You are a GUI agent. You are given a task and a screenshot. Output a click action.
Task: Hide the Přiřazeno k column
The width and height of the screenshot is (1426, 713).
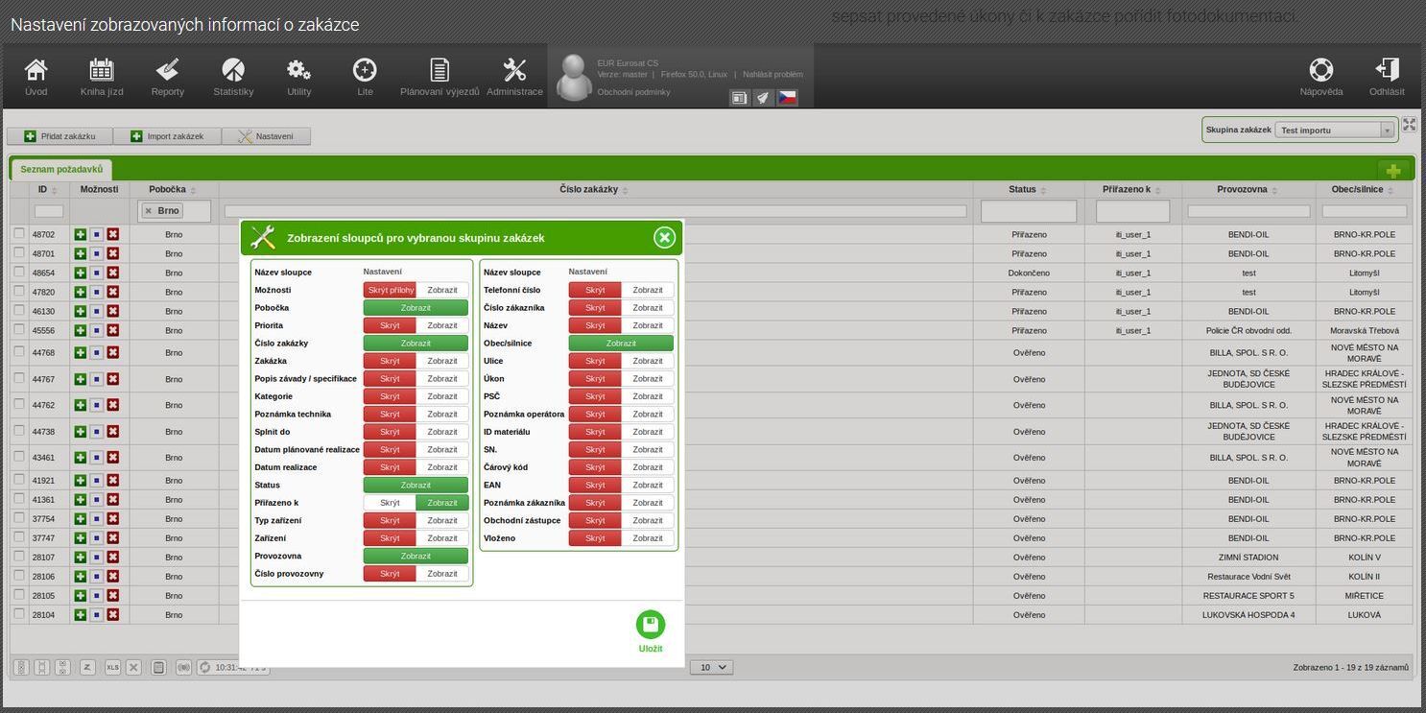tap(390, 503)
